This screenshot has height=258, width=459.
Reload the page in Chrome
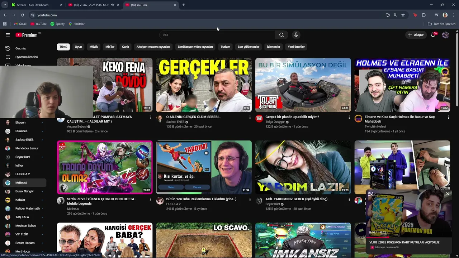pyautogui.click(x=22, y=15)
